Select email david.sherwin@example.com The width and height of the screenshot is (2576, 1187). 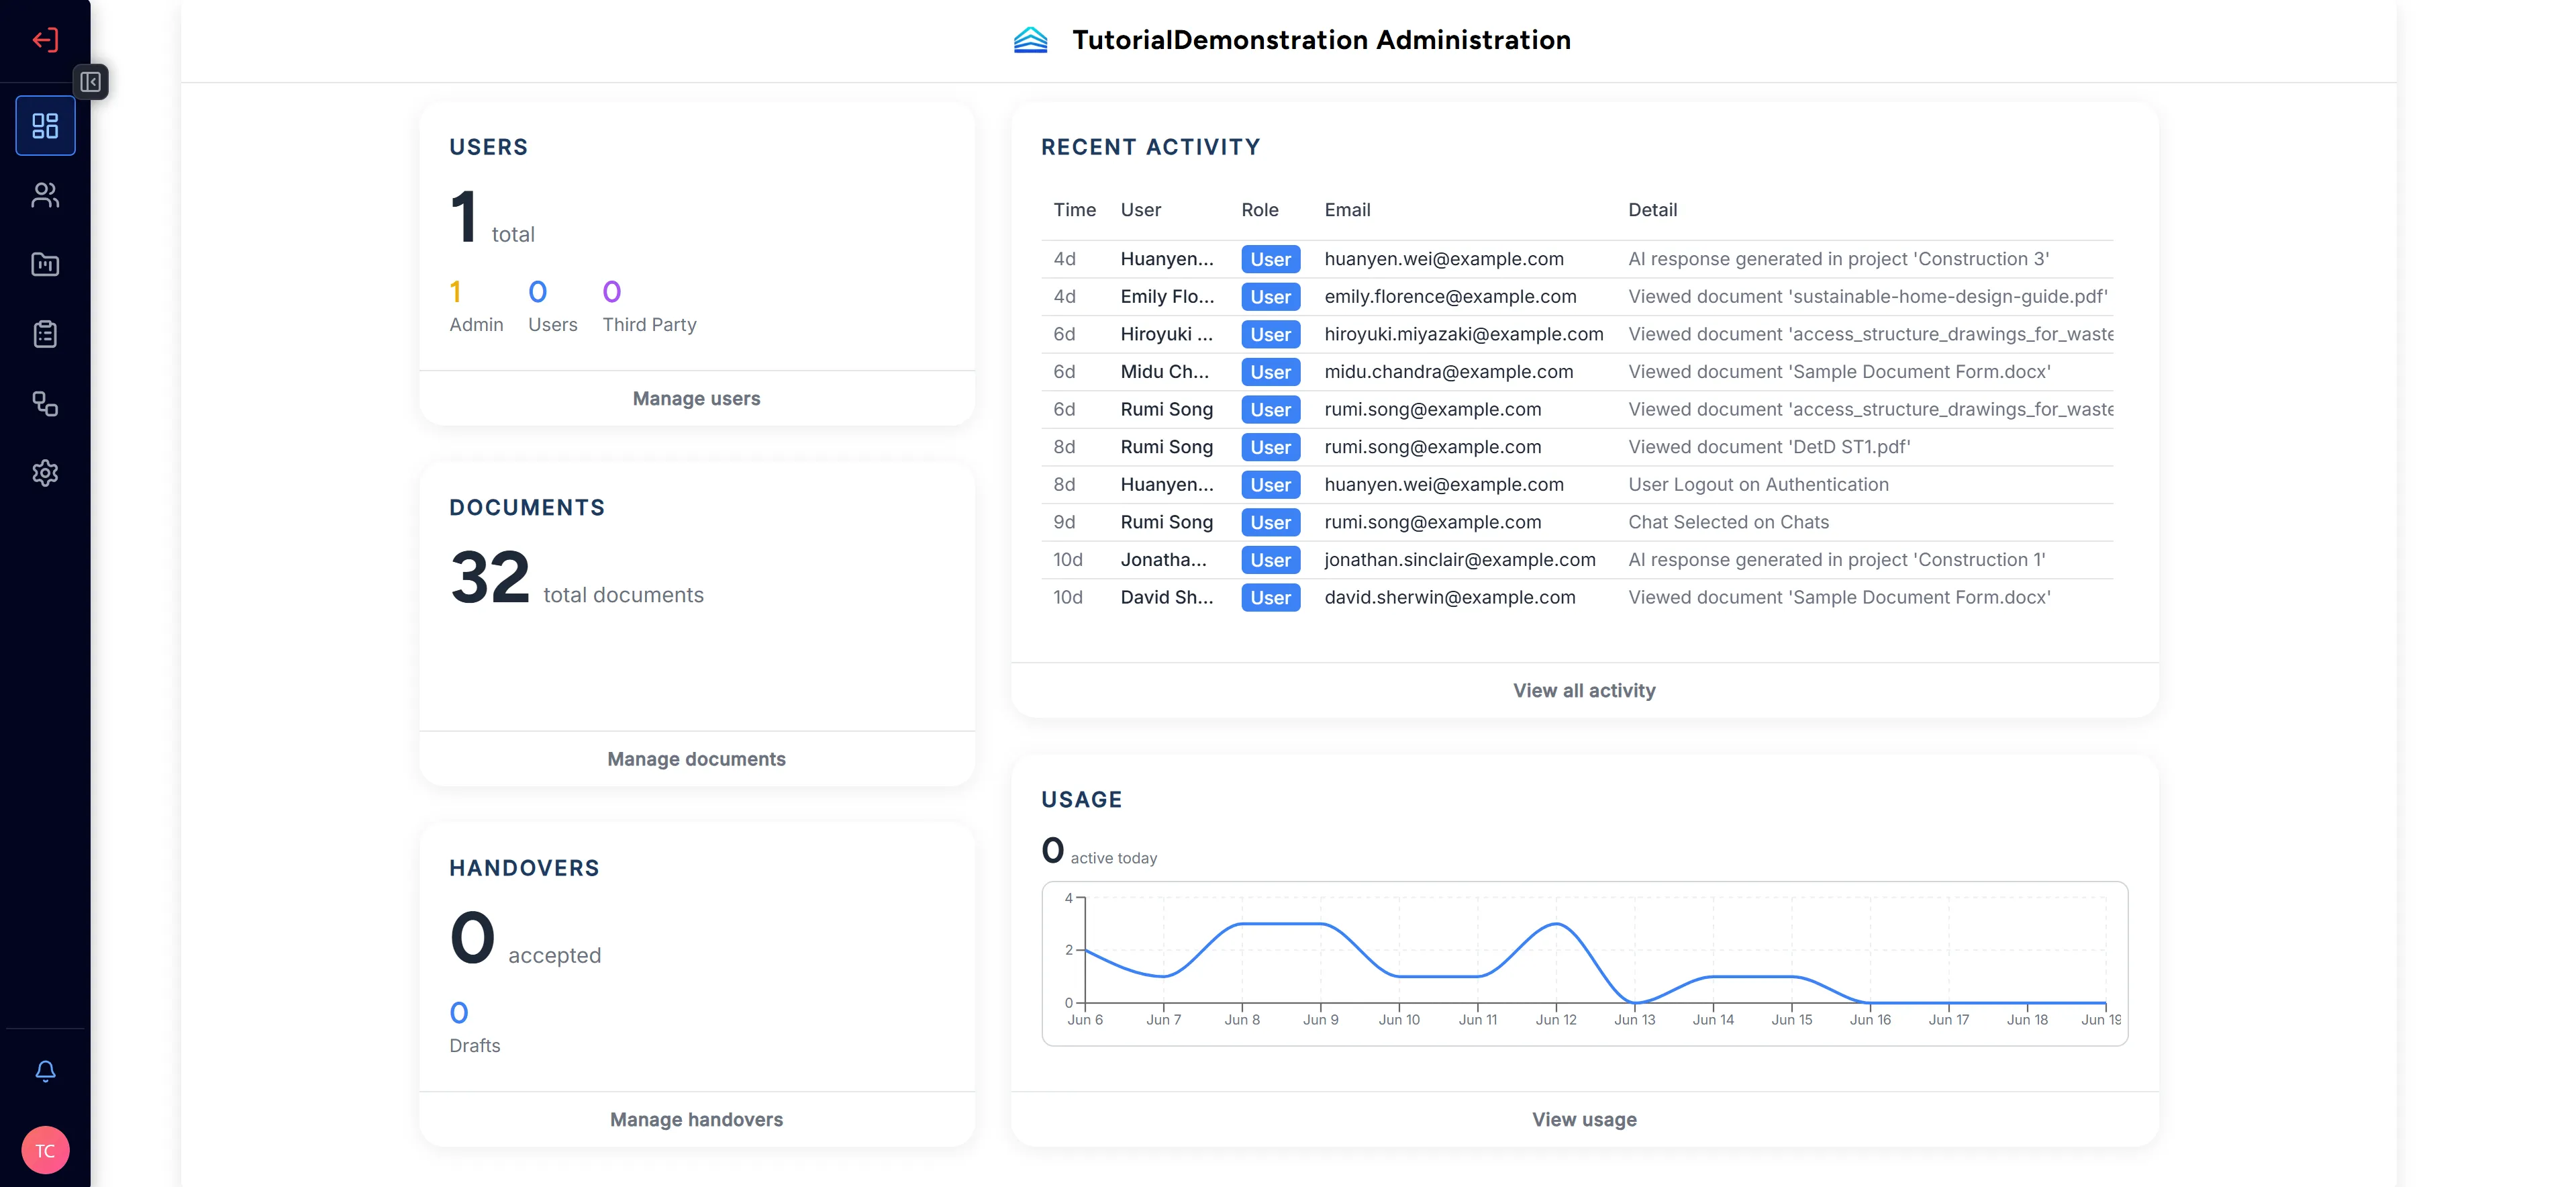1449,598
